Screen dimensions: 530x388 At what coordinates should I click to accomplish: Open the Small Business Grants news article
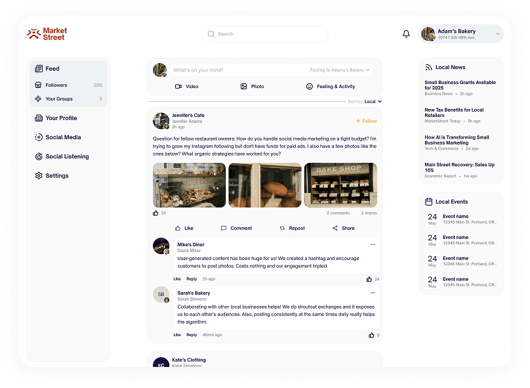coord(460,85)
